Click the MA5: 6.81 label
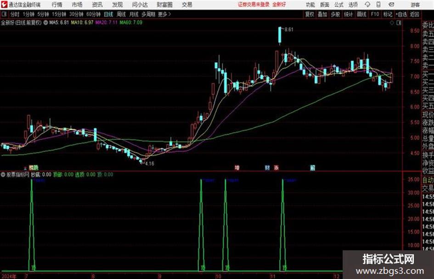 [59, 22]
